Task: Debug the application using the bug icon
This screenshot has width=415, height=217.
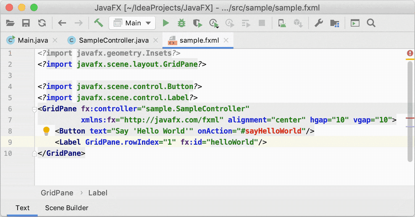Action: pyautogui.click(x=182, y=23)
